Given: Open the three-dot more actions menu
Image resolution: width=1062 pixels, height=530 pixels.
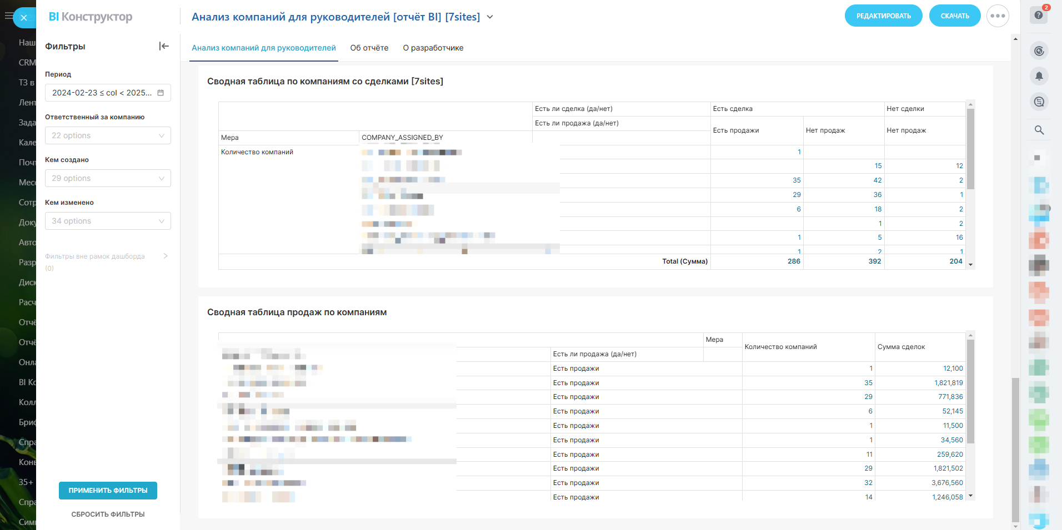Looking at the screenshot, I should 998,16.
